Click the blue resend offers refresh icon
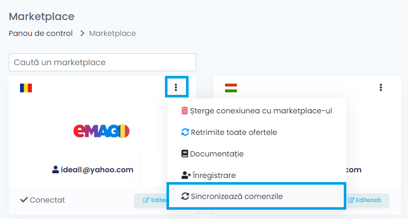This screenshot has width=408, height=219. coord(185,132)
